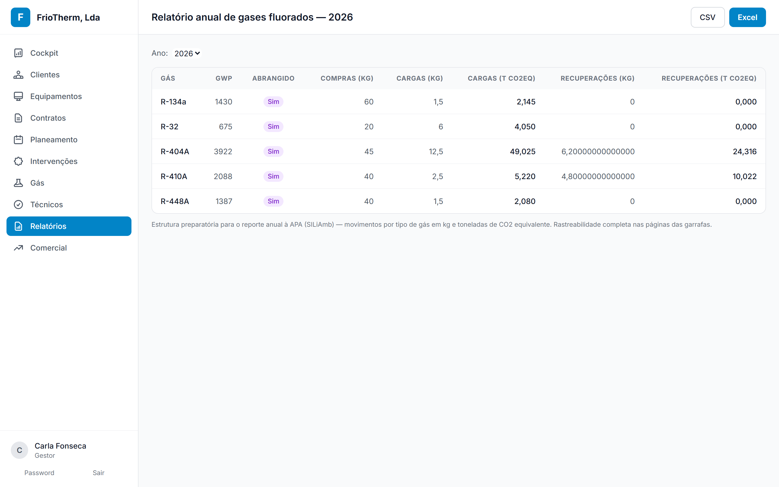Click GWP value 2088
779x487 pixels.
[223, 176]
